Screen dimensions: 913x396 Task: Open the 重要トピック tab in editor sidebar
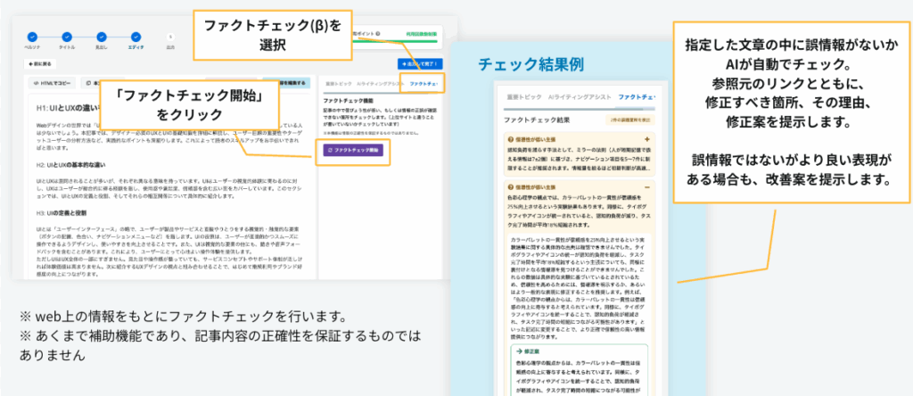pos(338,83)
